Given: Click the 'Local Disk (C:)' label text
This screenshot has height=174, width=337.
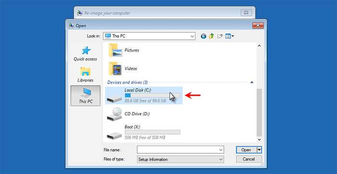Looking at the screenshot, I should click(x=138, y=90).
